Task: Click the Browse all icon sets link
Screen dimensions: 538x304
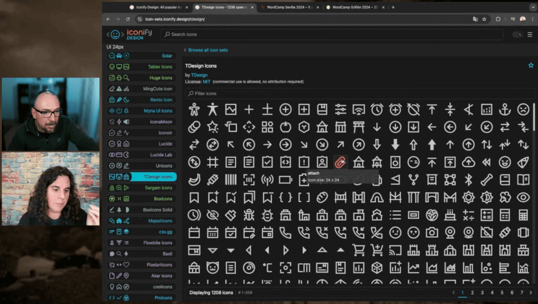Action: click(x=208, y=50)
